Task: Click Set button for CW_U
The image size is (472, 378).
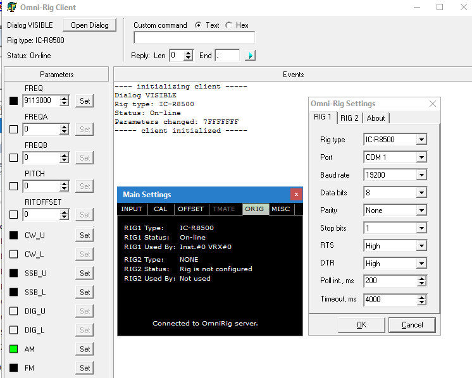Action: [85, 235]
